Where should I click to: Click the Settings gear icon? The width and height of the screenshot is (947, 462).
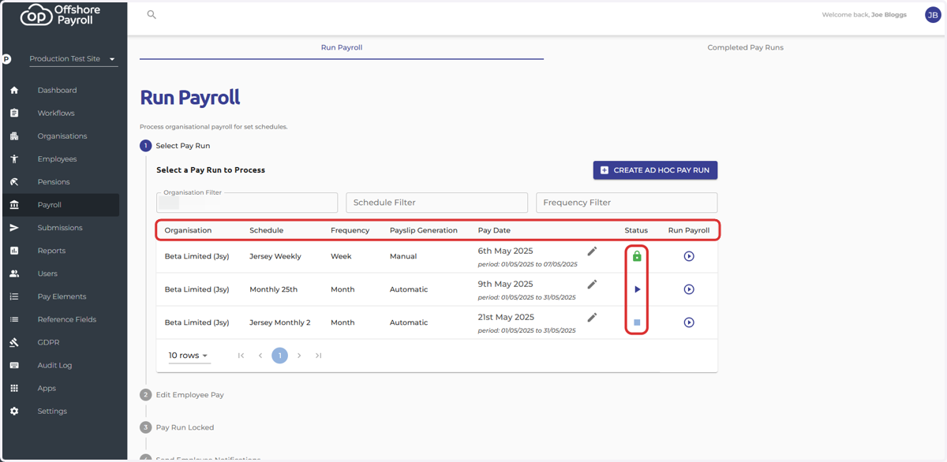click(x=14, y=411)
